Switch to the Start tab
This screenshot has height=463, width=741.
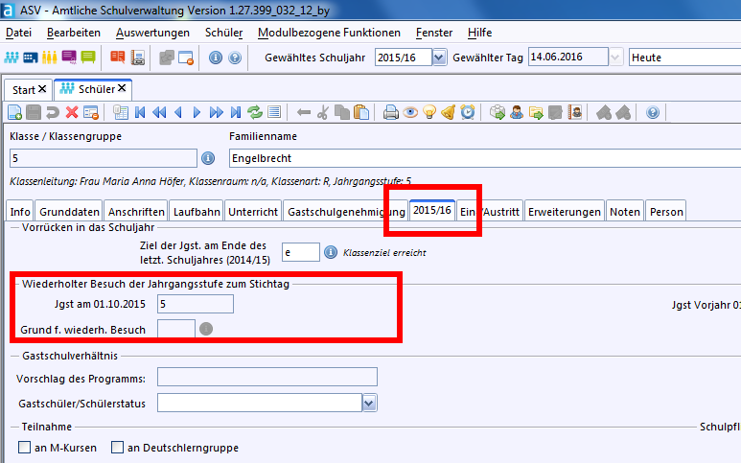click(24, 90)
